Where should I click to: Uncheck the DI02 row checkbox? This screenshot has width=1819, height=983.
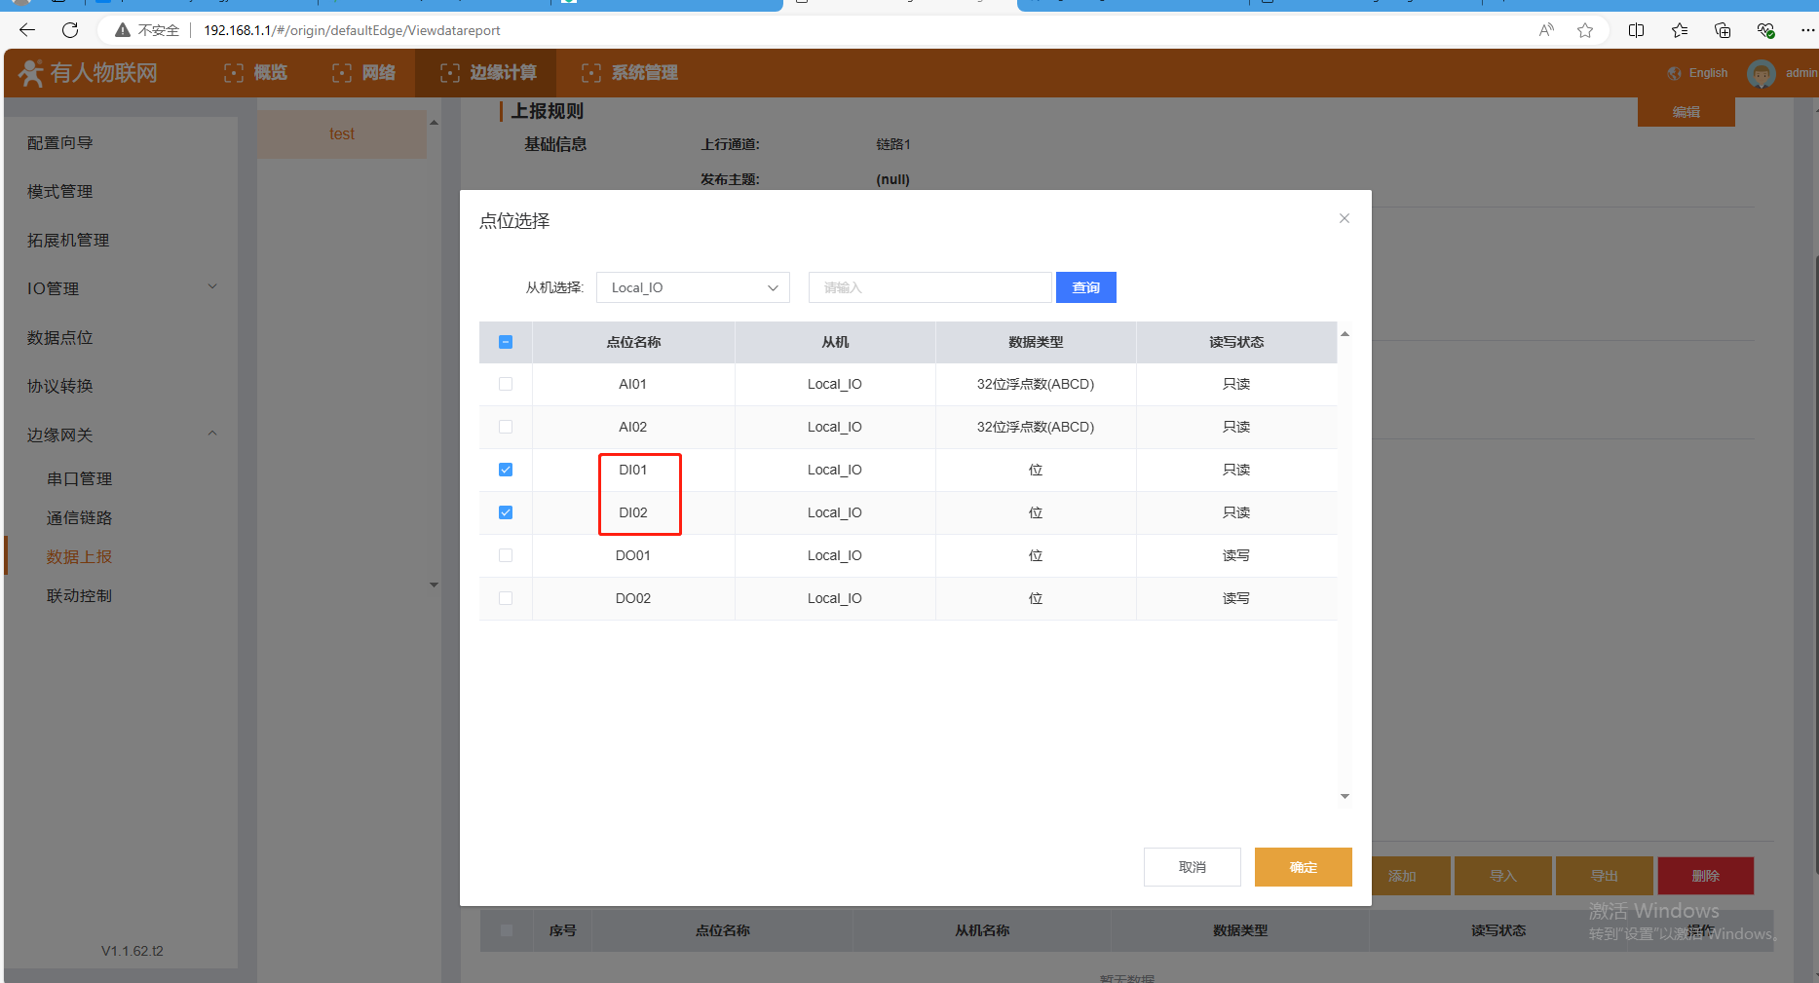[506, 512]
